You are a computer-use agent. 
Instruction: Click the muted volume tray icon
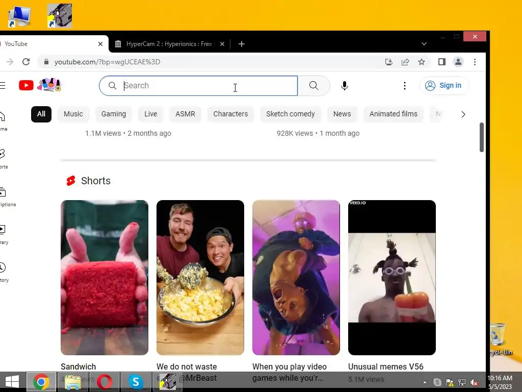pos(474,383)
